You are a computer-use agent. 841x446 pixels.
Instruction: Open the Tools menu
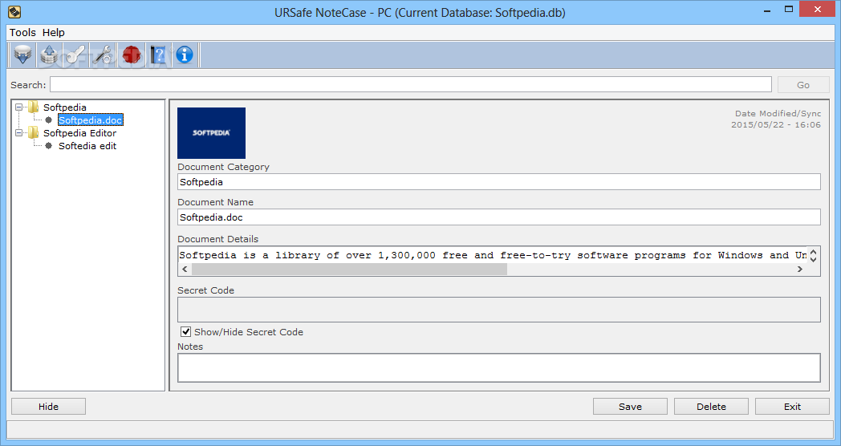click(22, 33)
